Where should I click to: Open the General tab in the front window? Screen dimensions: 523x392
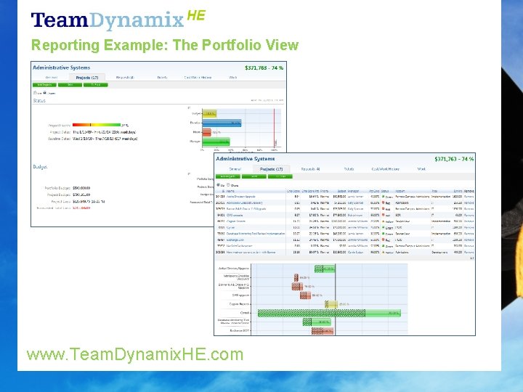pos(235,169)
